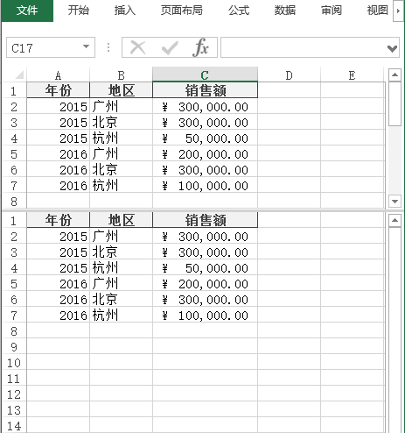Image resolution: width=405 pixels, height=433 pixels.
Task: Select row 9 header
Action: point(14,347)
